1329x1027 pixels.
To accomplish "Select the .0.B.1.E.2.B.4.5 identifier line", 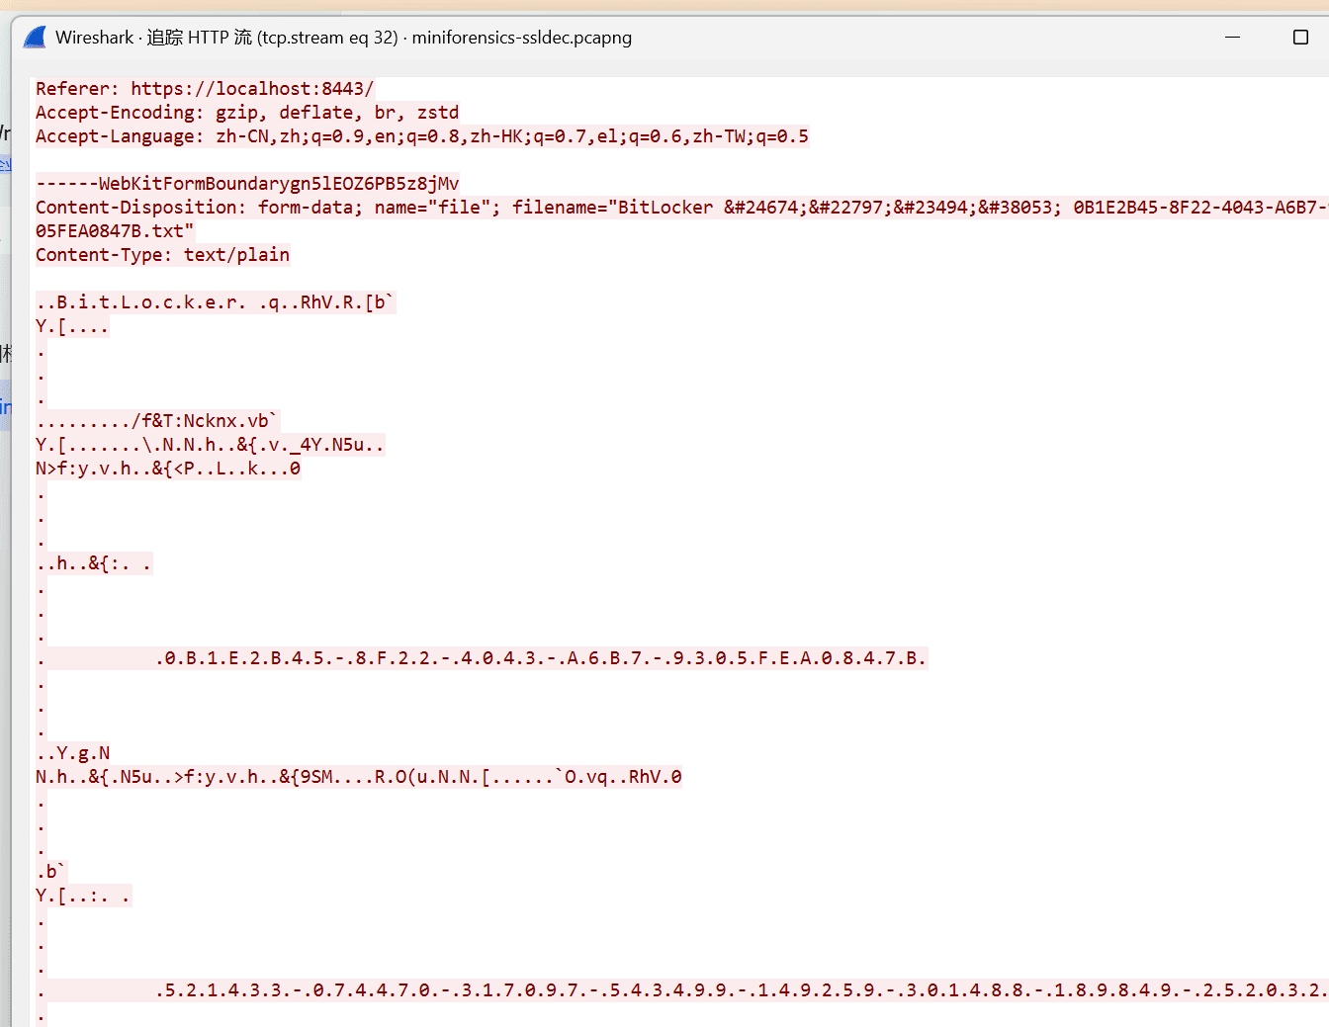I will [x=482, y=658].
